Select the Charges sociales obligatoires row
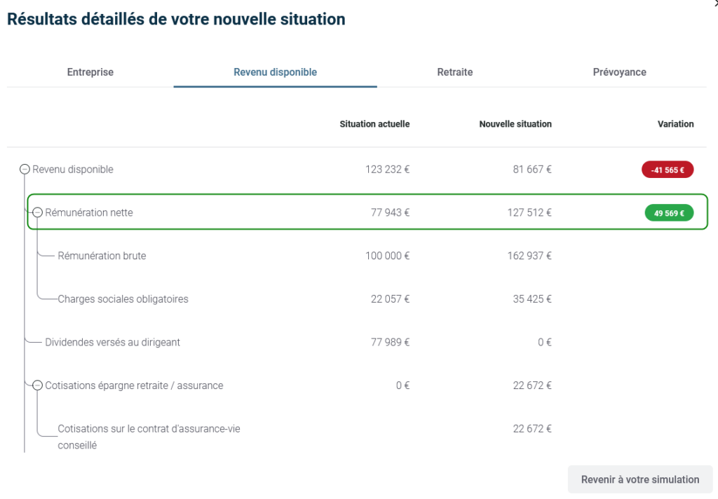This screenshot has height=499, width=718. pos(123,299)
